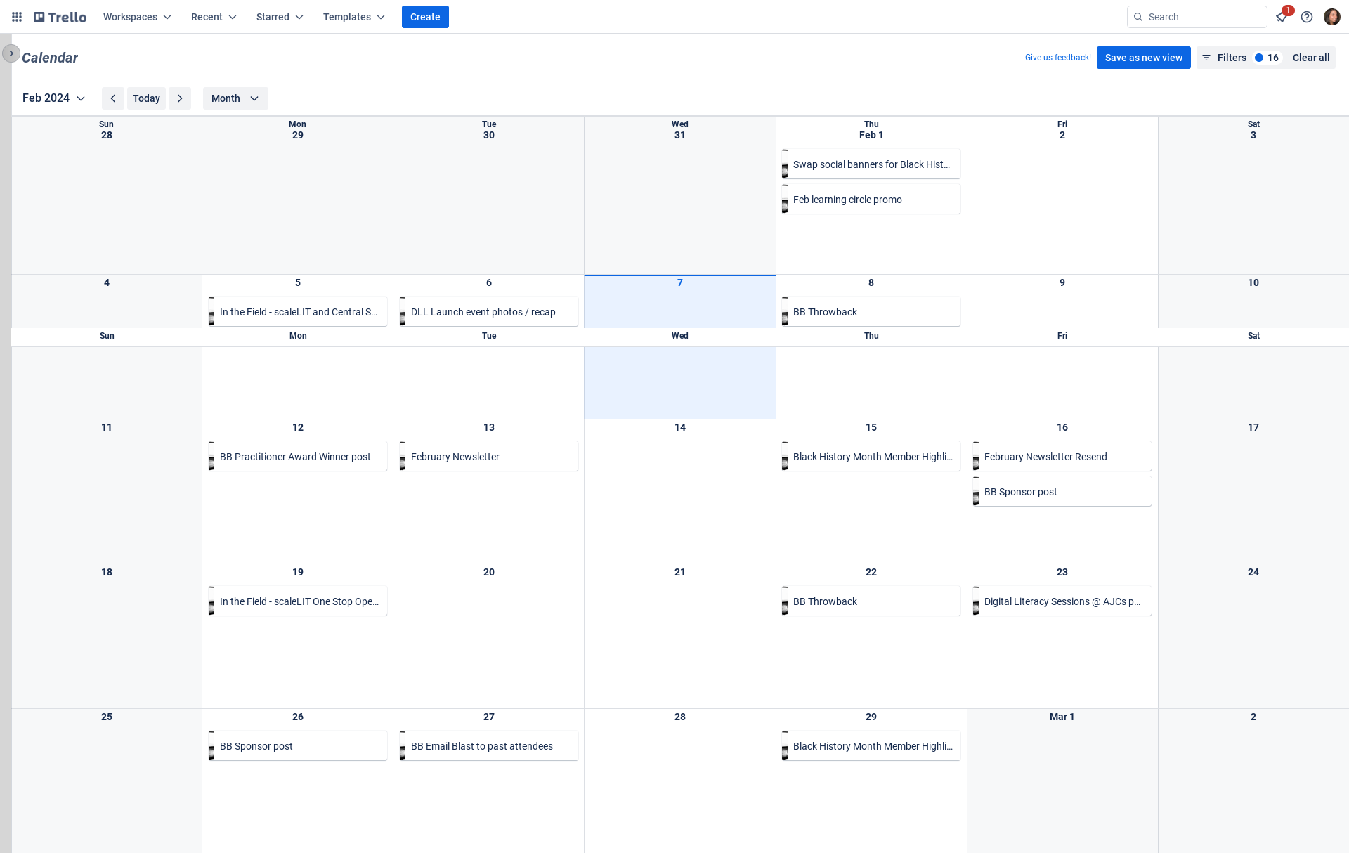Open the app switcher grid icon

[x=17, y=17]
